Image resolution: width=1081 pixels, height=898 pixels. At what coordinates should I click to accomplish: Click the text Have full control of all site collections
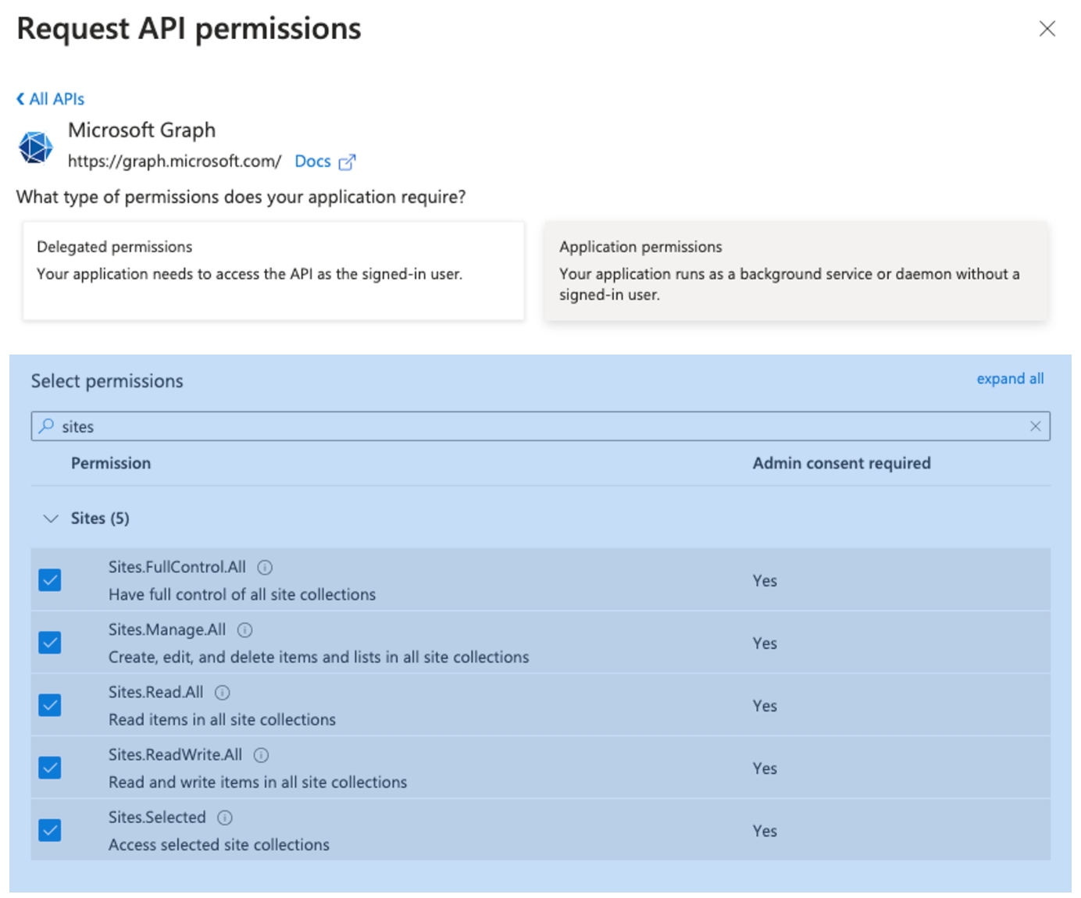[x=242, y=594]
